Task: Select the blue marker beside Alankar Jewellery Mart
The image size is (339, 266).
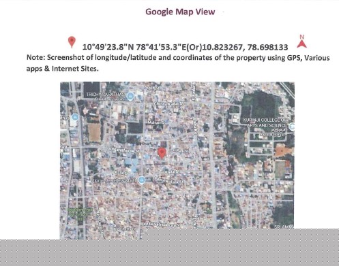Action: coord(142,180)
